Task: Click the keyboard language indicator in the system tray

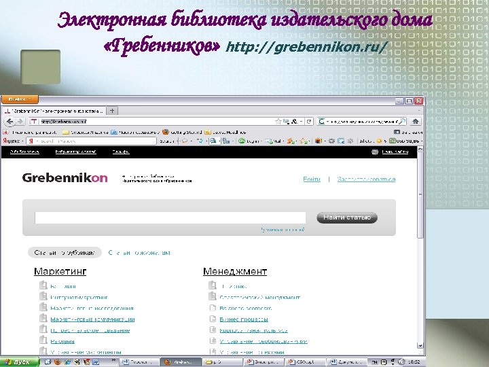Action: [x=374, y=362]
